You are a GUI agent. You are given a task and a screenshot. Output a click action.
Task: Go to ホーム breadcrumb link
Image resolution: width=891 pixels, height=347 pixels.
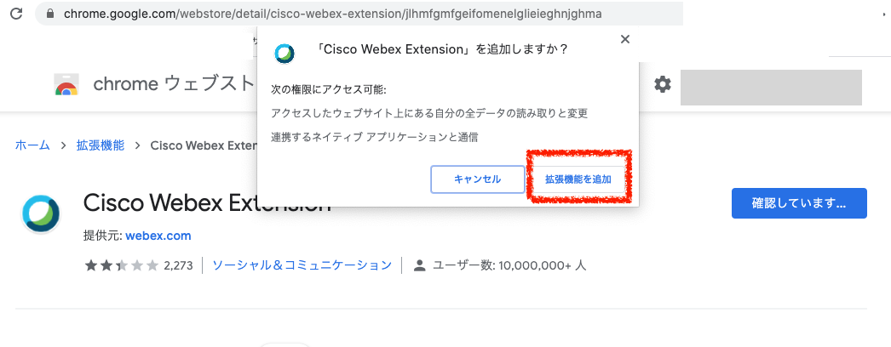click(x=32, y=145)
